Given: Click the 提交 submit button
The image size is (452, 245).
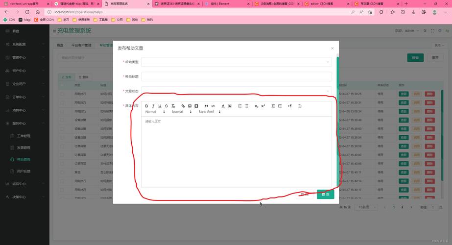Looking at the screenshot, I should (325, 195).
